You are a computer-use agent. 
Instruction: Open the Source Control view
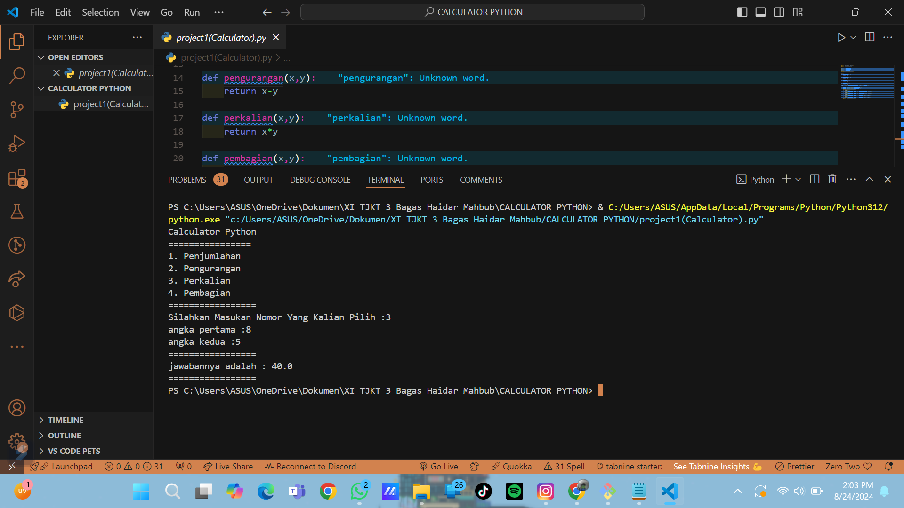pyautogui.click(x=17, y=109)
